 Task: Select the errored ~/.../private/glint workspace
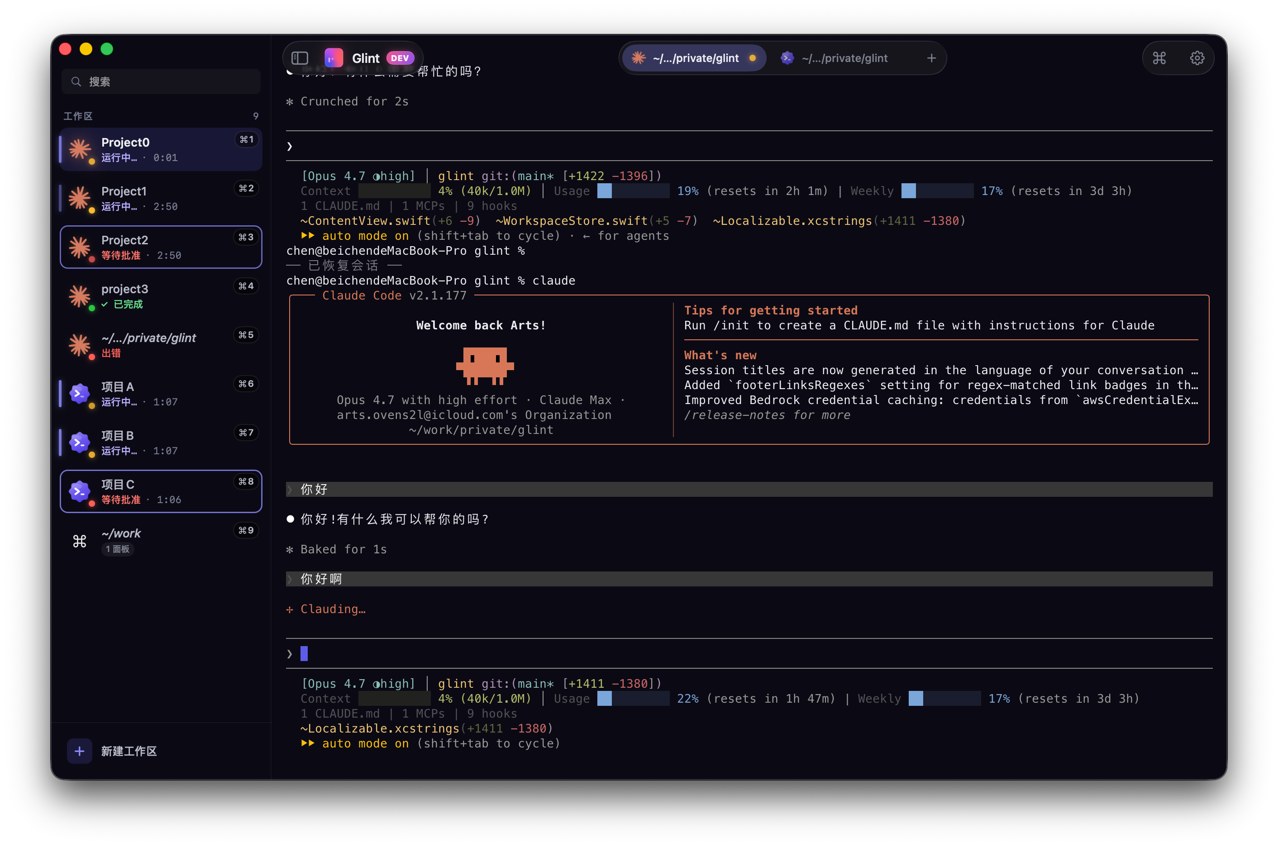(161, 345)
